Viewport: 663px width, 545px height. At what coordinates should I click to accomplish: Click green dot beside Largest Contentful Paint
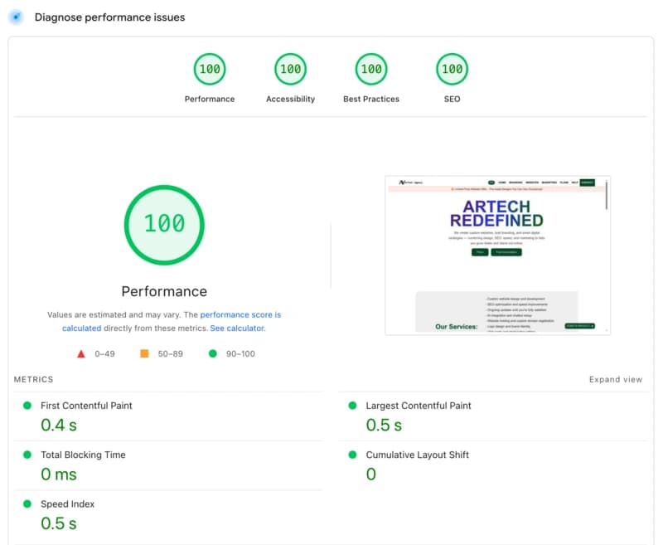(x=352, y=406)
